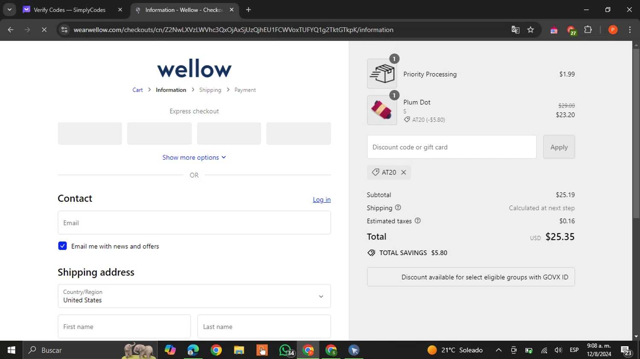640x359 pixels.
Task: Click the Shipping breadcrumb step
Action: [210, 90]
